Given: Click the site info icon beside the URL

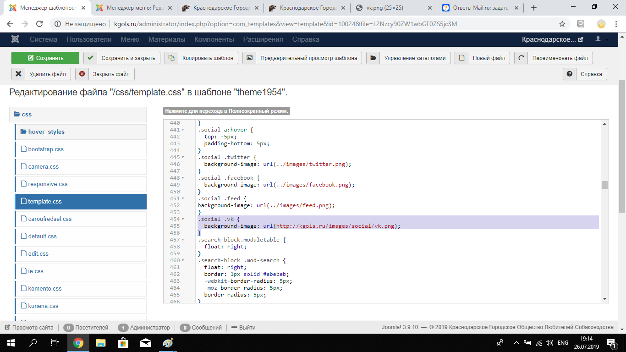Looking at the screenshot, I should click(x=58, y=24).
